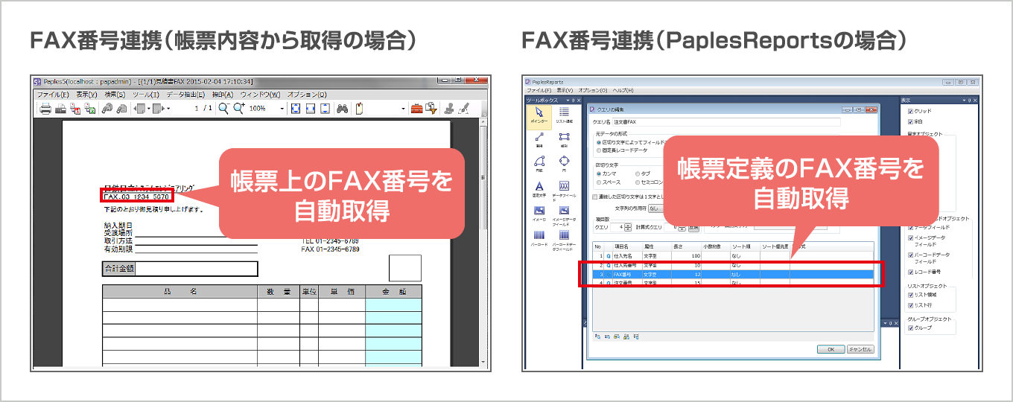
Task: Fit whole page to window icon
Action: [296, 109]
